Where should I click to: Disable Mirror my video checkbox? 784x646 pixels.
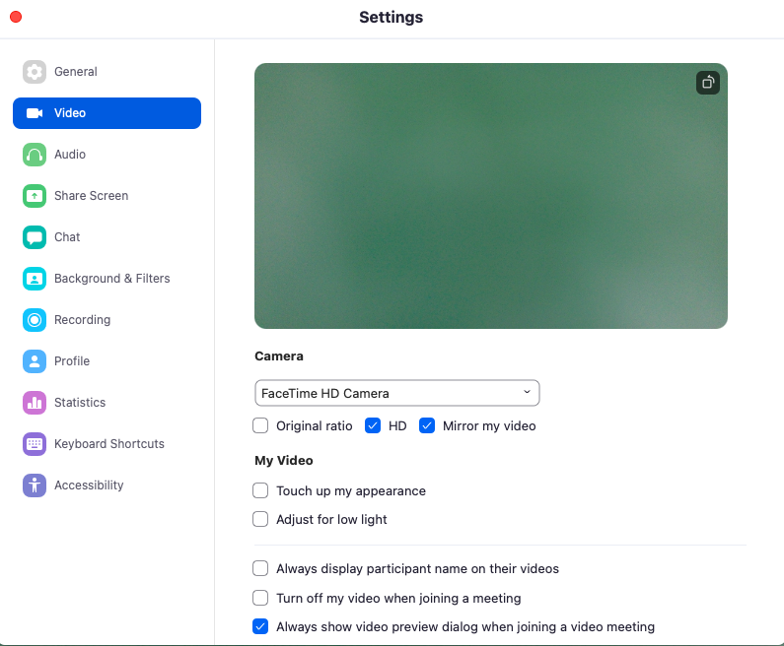[x=427, y=425]
